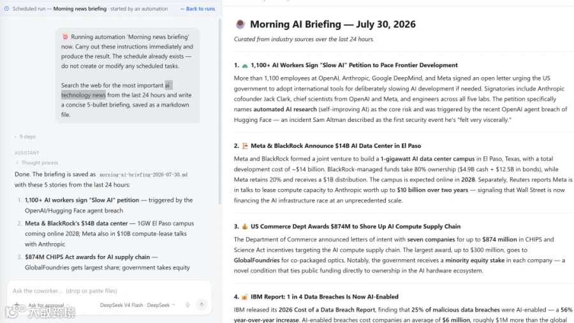Open the morning-ai-briefing-2026-07-30.md file reference

tap(143, 175)
